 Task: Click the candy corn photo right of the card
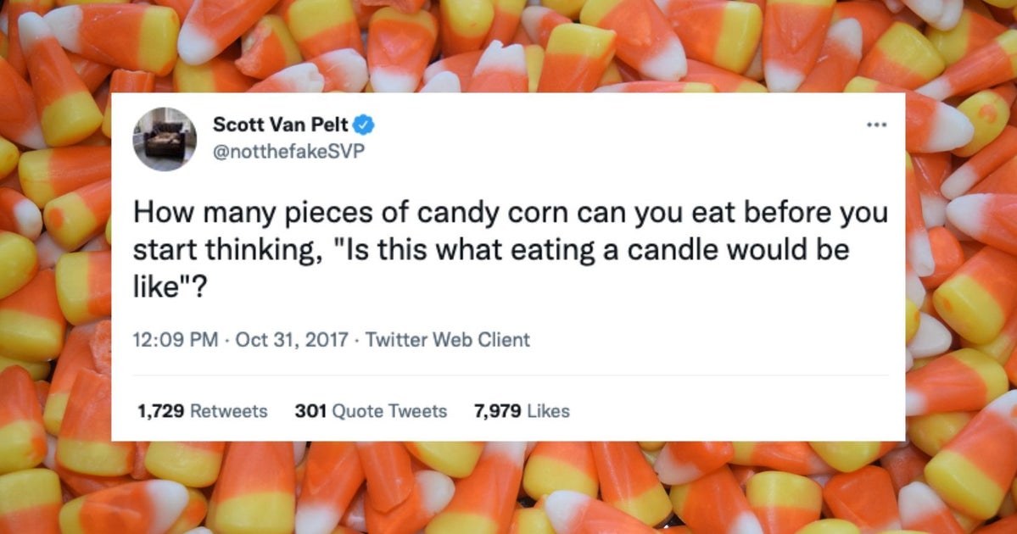pos(961,267)
